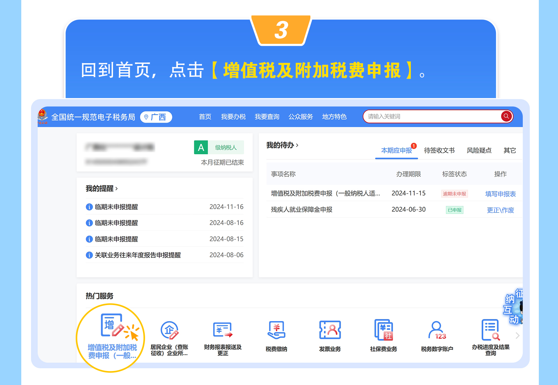The height and width of the screenshot is (385, 558).
Task: Click 更正/作废 link
Action: coord(500,210)
